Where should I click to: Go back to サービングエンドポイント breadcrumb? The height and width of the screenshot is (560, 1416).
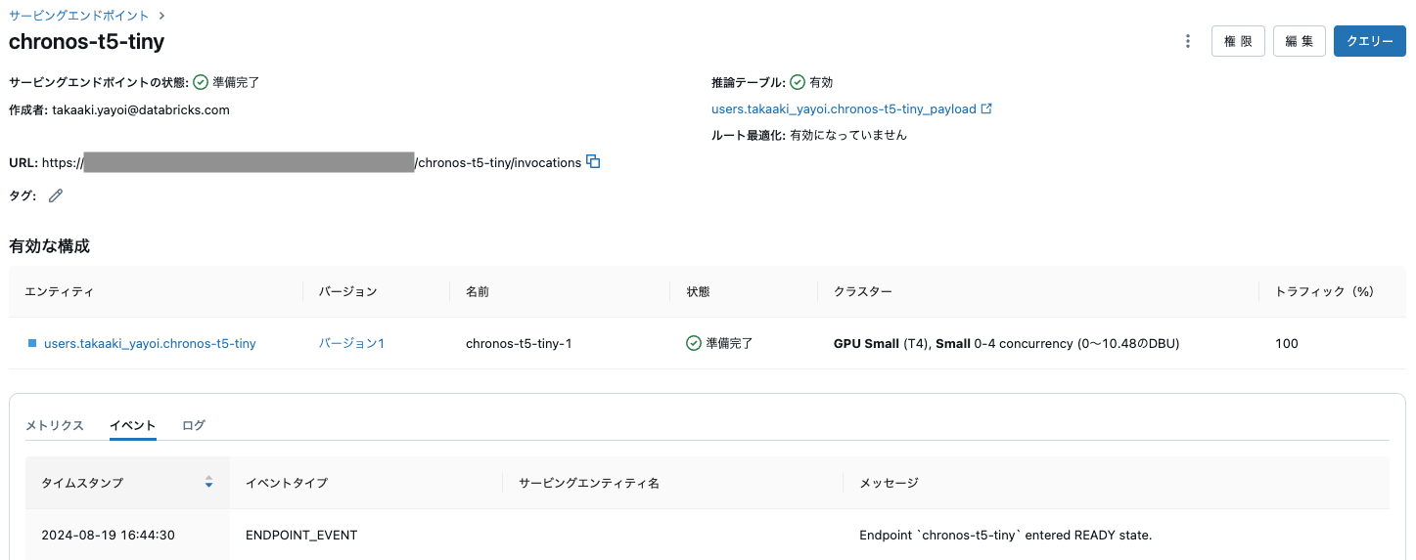tap(79, 16)
